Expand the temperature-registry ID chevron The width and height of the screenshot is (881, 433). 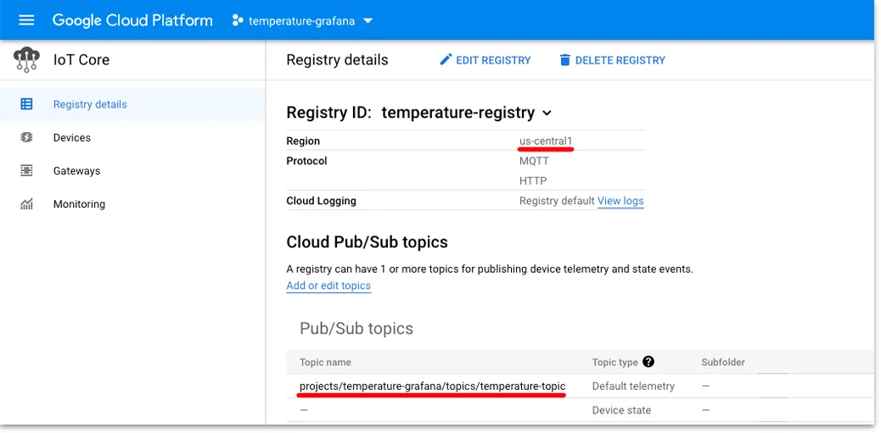pyautogui.click(x=547, y=114)
